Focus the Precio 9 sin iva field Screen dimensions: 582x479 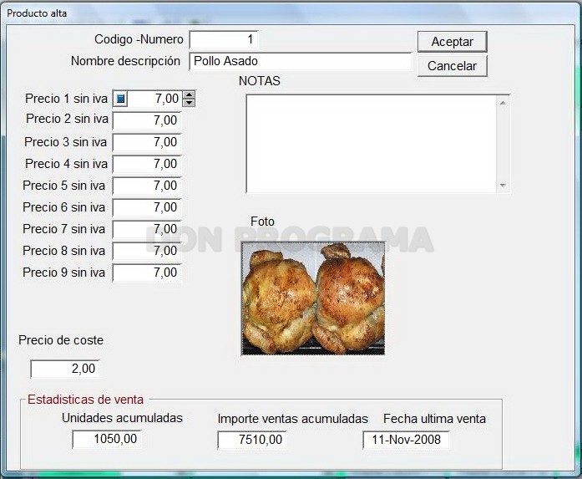[147, 273]
